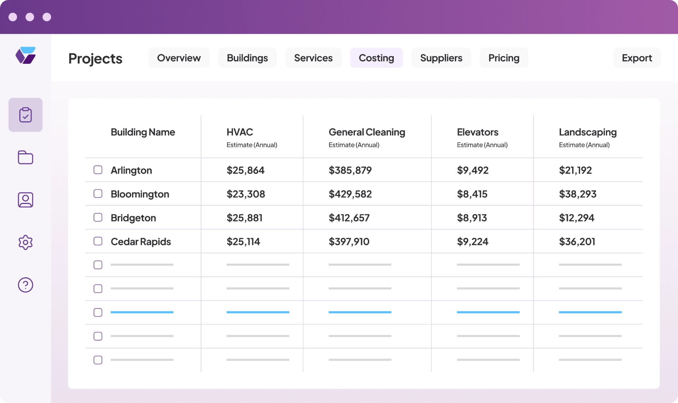This screenshot has width=678, height=403.
Task: Open the Suppliers tab
Action: [441, 58]
